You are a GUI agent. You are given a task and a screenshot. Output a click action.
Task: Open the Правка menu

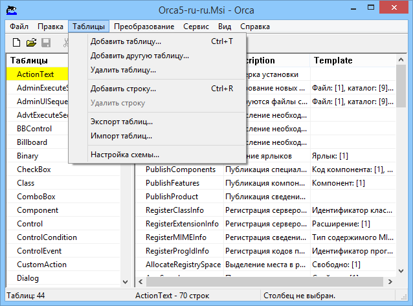[50, 27]
